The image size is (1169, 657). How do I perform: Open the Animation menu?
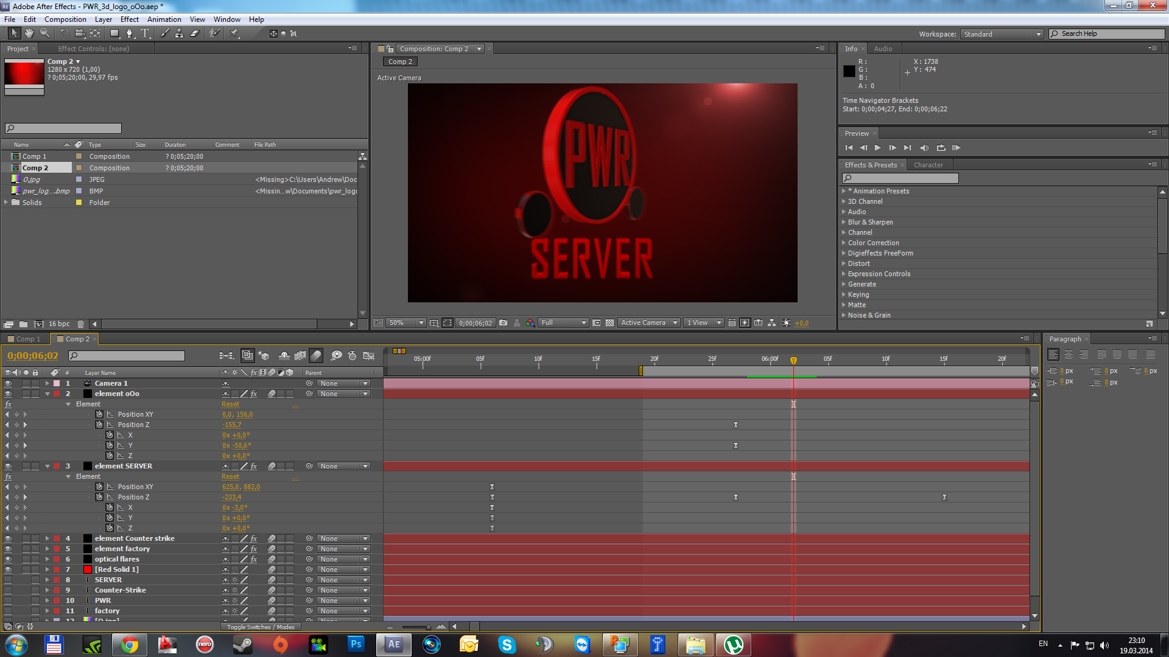164,19
